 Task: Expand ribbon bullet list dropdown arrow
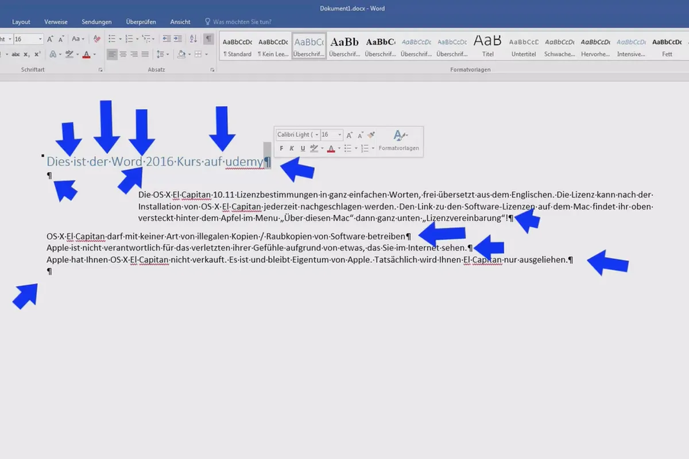tap(120, 39)
